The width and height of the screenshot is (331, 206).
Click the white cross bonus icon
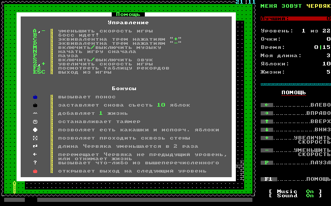(35, 130)
